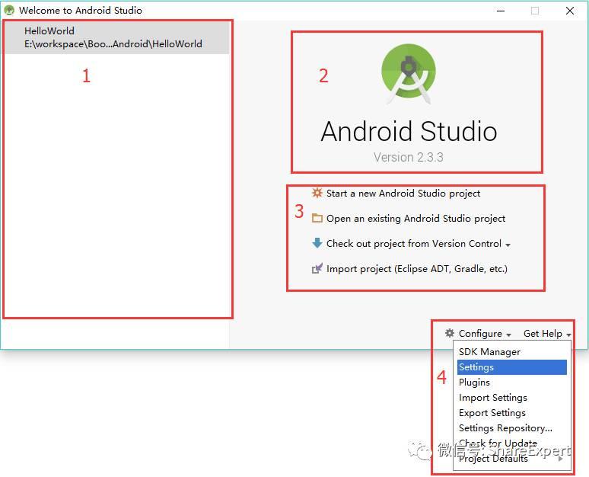Screen dimensions: 589x477
Task: Expand the Project Defaults submenu arrow
Action: 560,459
